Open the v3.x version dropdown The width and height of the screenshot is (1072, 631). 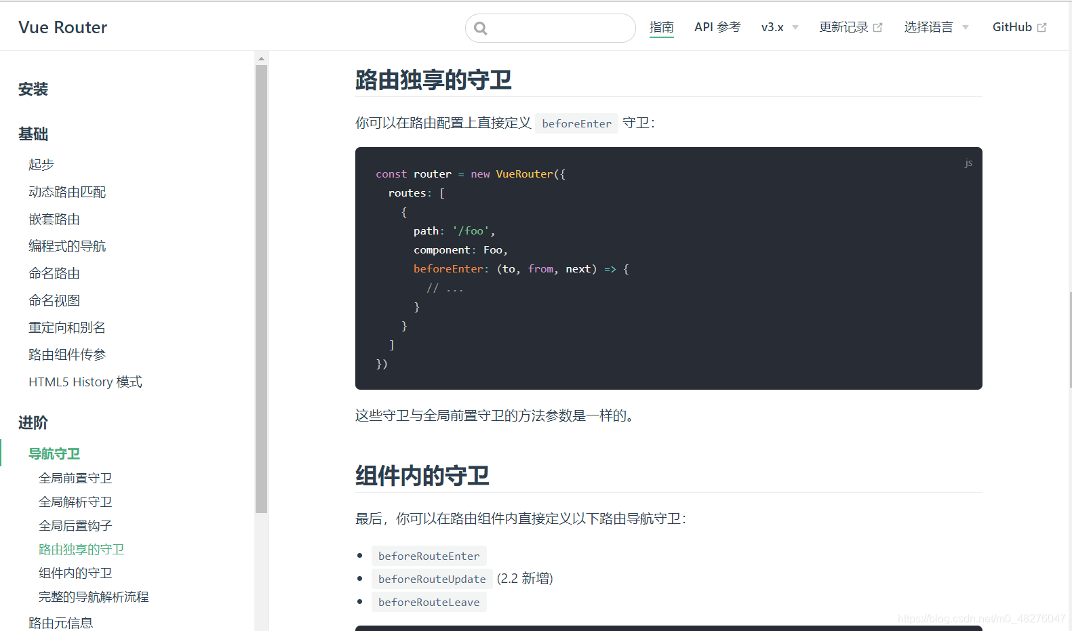coord(780,27)
